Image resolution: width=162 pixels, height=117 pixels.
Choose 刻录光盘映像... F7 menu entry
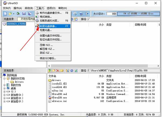pos(53,26)
